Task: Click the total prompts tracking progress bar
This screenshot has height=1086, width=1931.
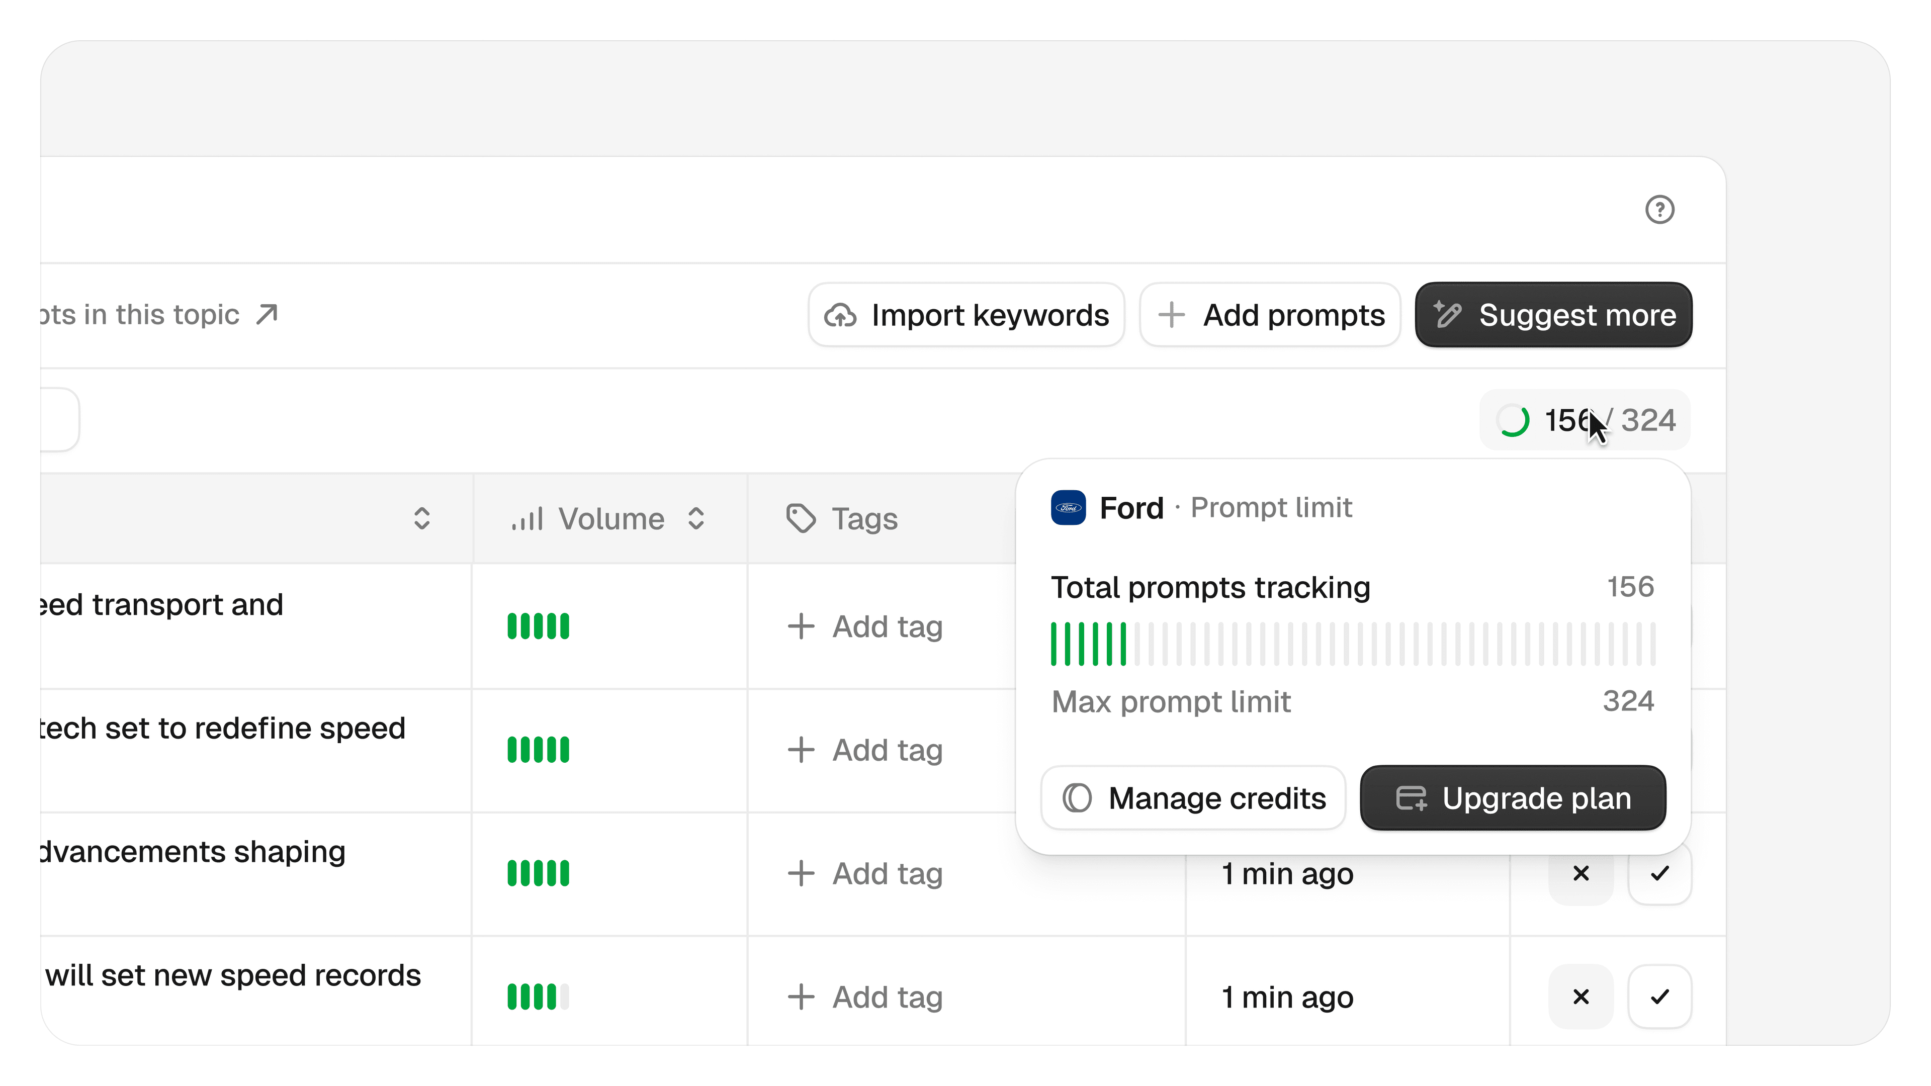Action: tap(1352, 644)
